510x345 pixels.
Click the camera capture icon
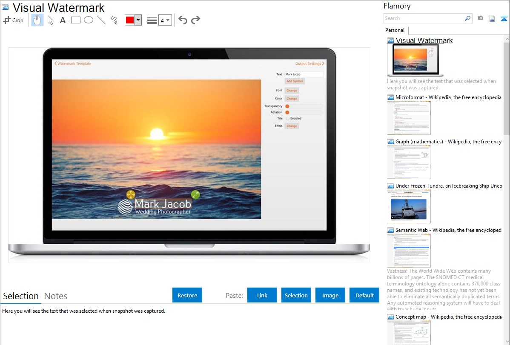(480, 18)
